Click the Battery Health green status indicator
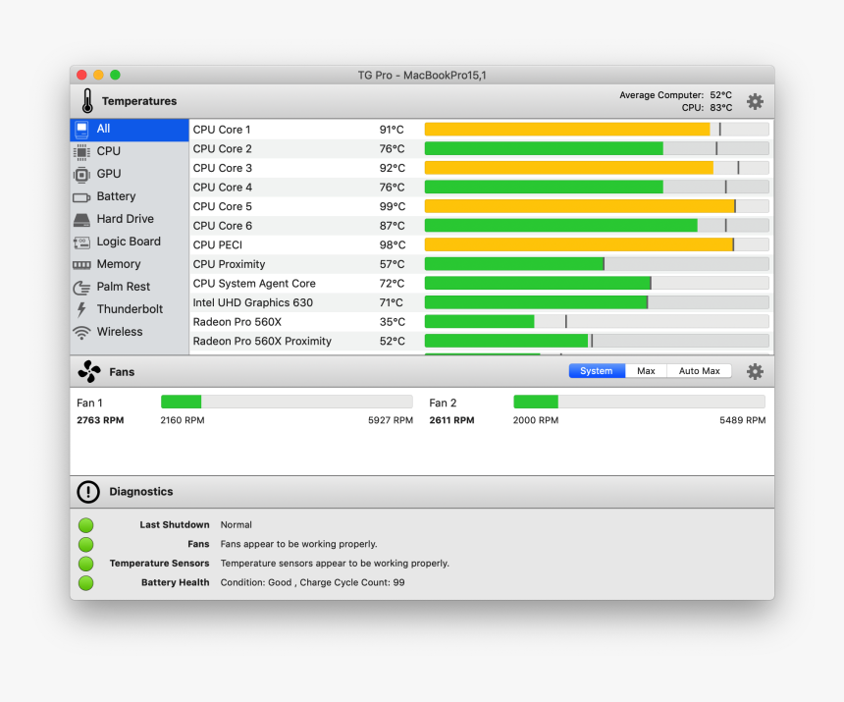Viewport: 844px width, 702px height. coord(86,583)
